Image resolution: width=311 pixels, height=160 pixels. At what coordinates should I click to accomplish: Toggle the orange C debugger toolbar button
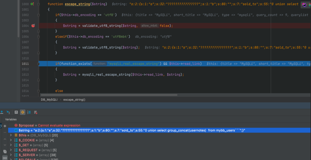tap(23, 112)
